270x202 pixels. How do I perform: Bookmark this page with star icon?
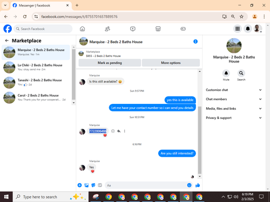[241, 17]
